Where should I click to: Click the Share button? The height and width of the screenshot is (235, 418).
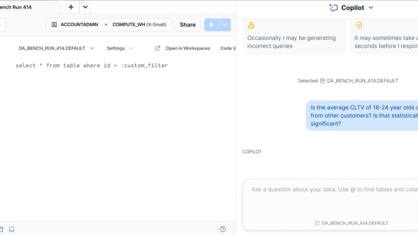(x=187, y=25)
